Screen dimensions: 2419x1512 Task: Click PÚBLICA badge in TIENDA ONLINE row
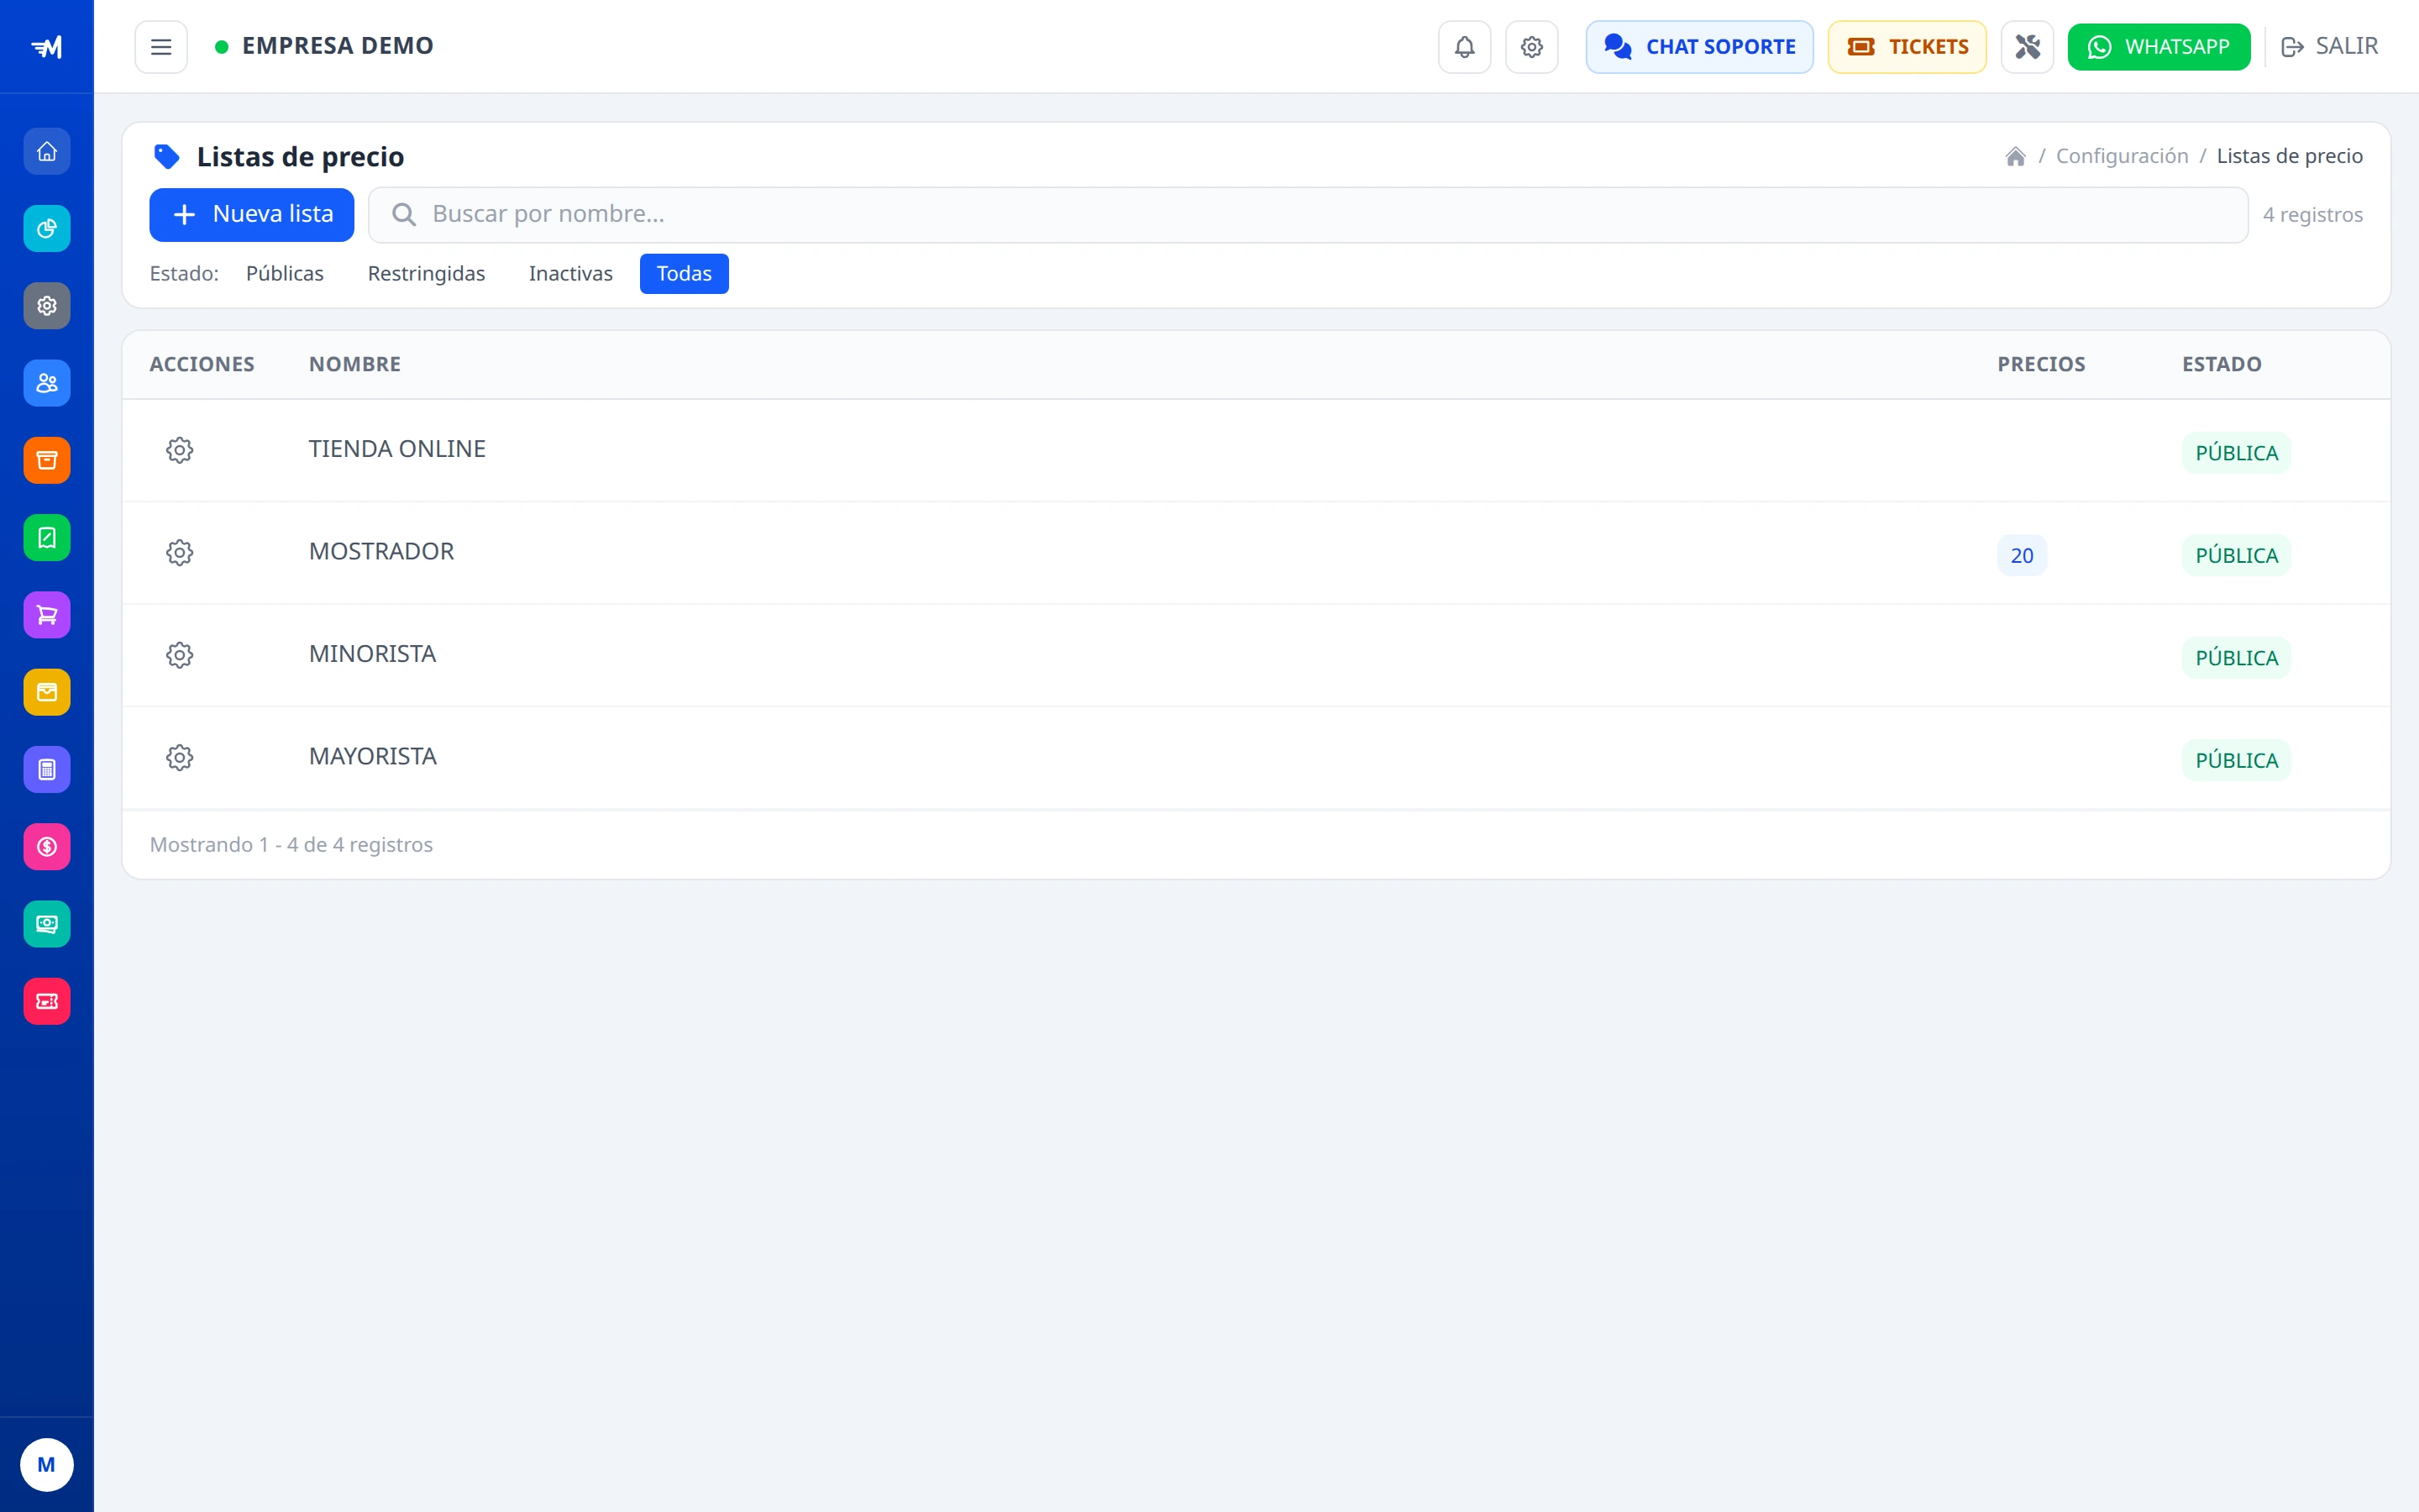[2236, 453]
